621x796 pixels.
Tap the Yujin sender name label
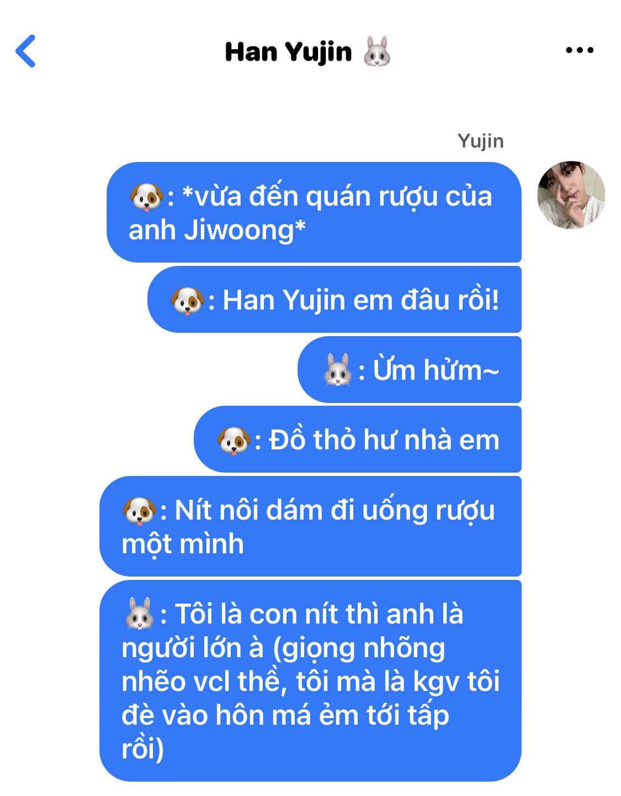pos(481,141)
